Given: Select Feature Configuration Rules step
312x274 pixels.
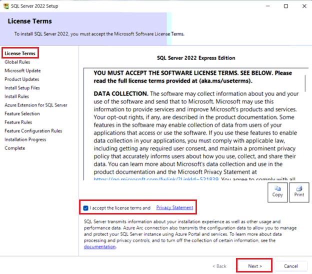Looking at the screenshot, I should [x=33, y=130].
